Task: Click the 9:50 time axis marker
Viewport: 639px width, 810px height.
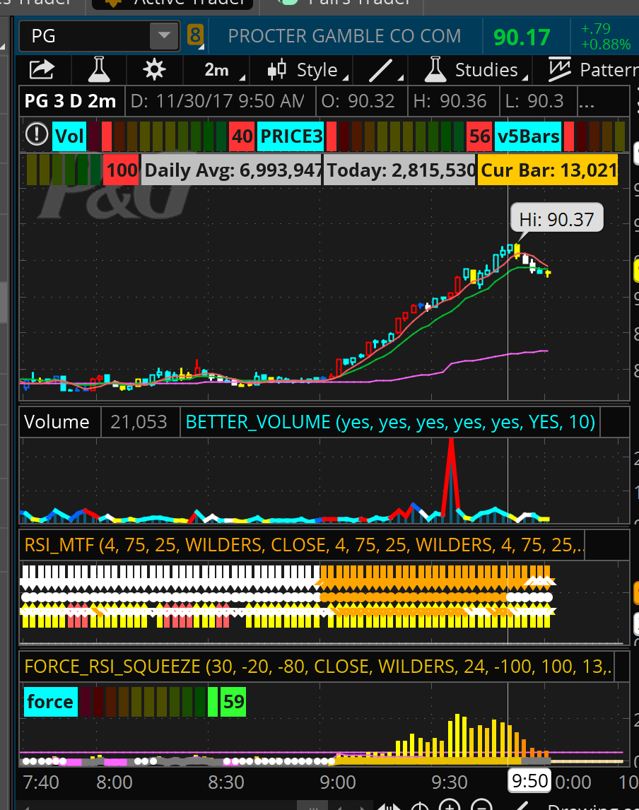Action: pyautogui.click(x=530, y=781)
